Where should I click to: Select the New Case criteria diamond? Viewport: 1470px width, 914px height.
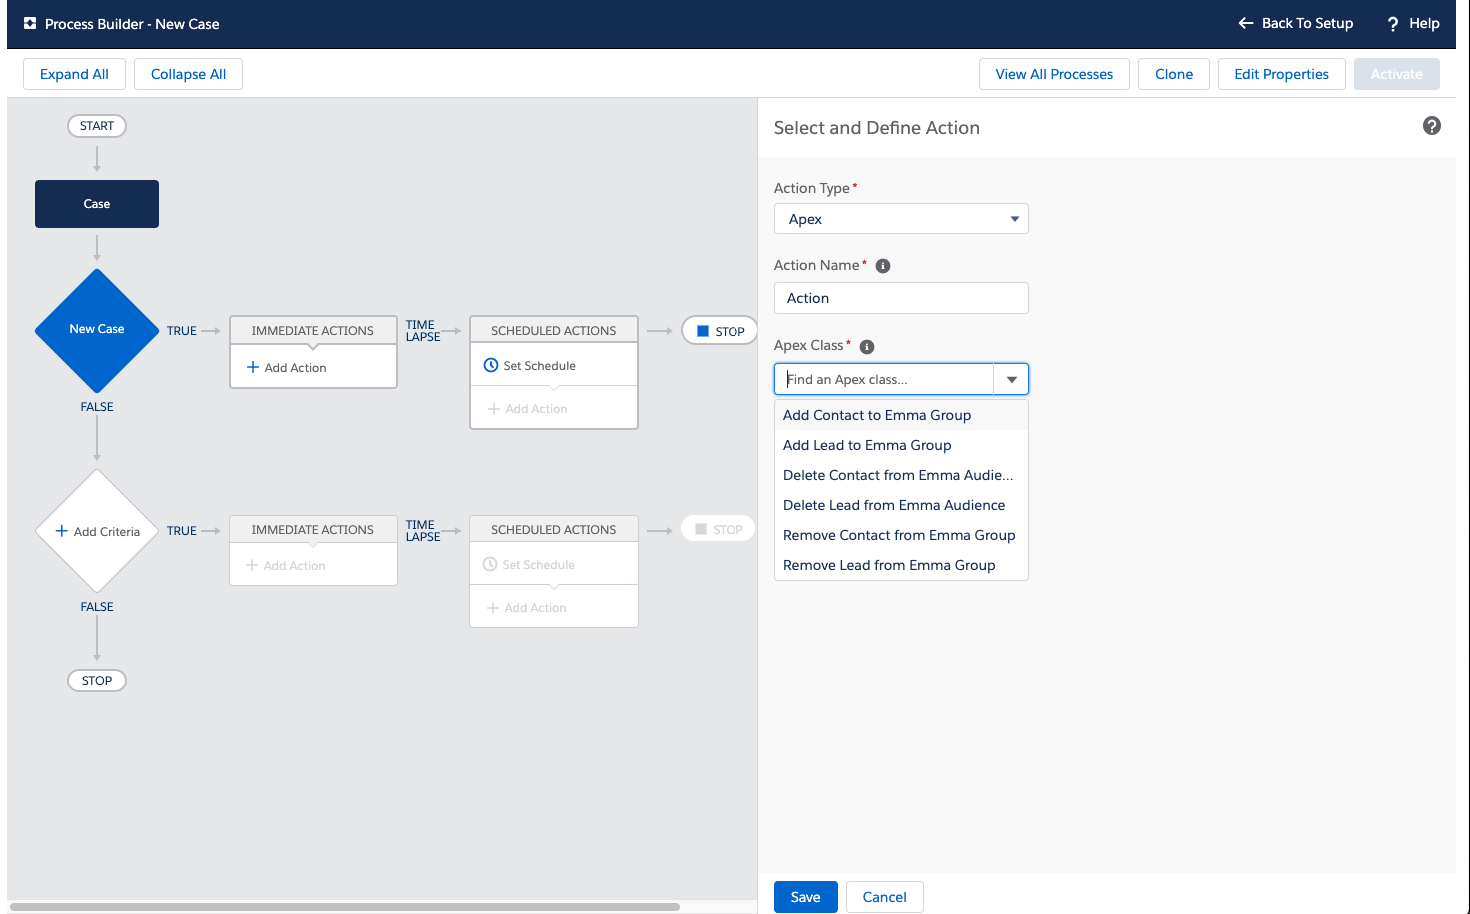point(96,329)
